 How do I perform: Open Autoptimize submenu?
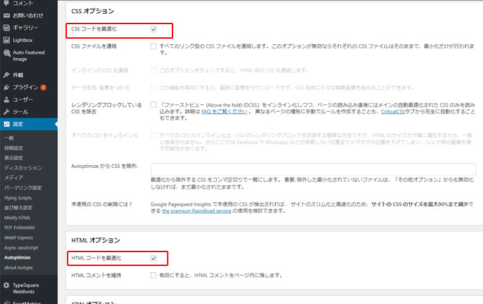(x=17, y=258)
